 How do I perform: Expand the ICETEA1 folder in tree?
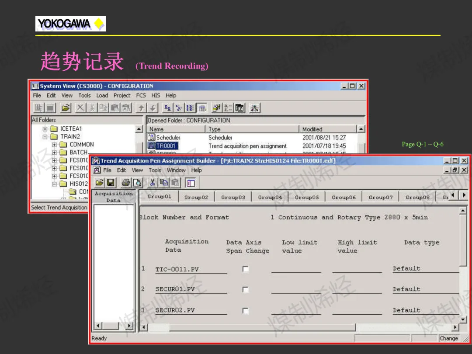tap(45, 129)
